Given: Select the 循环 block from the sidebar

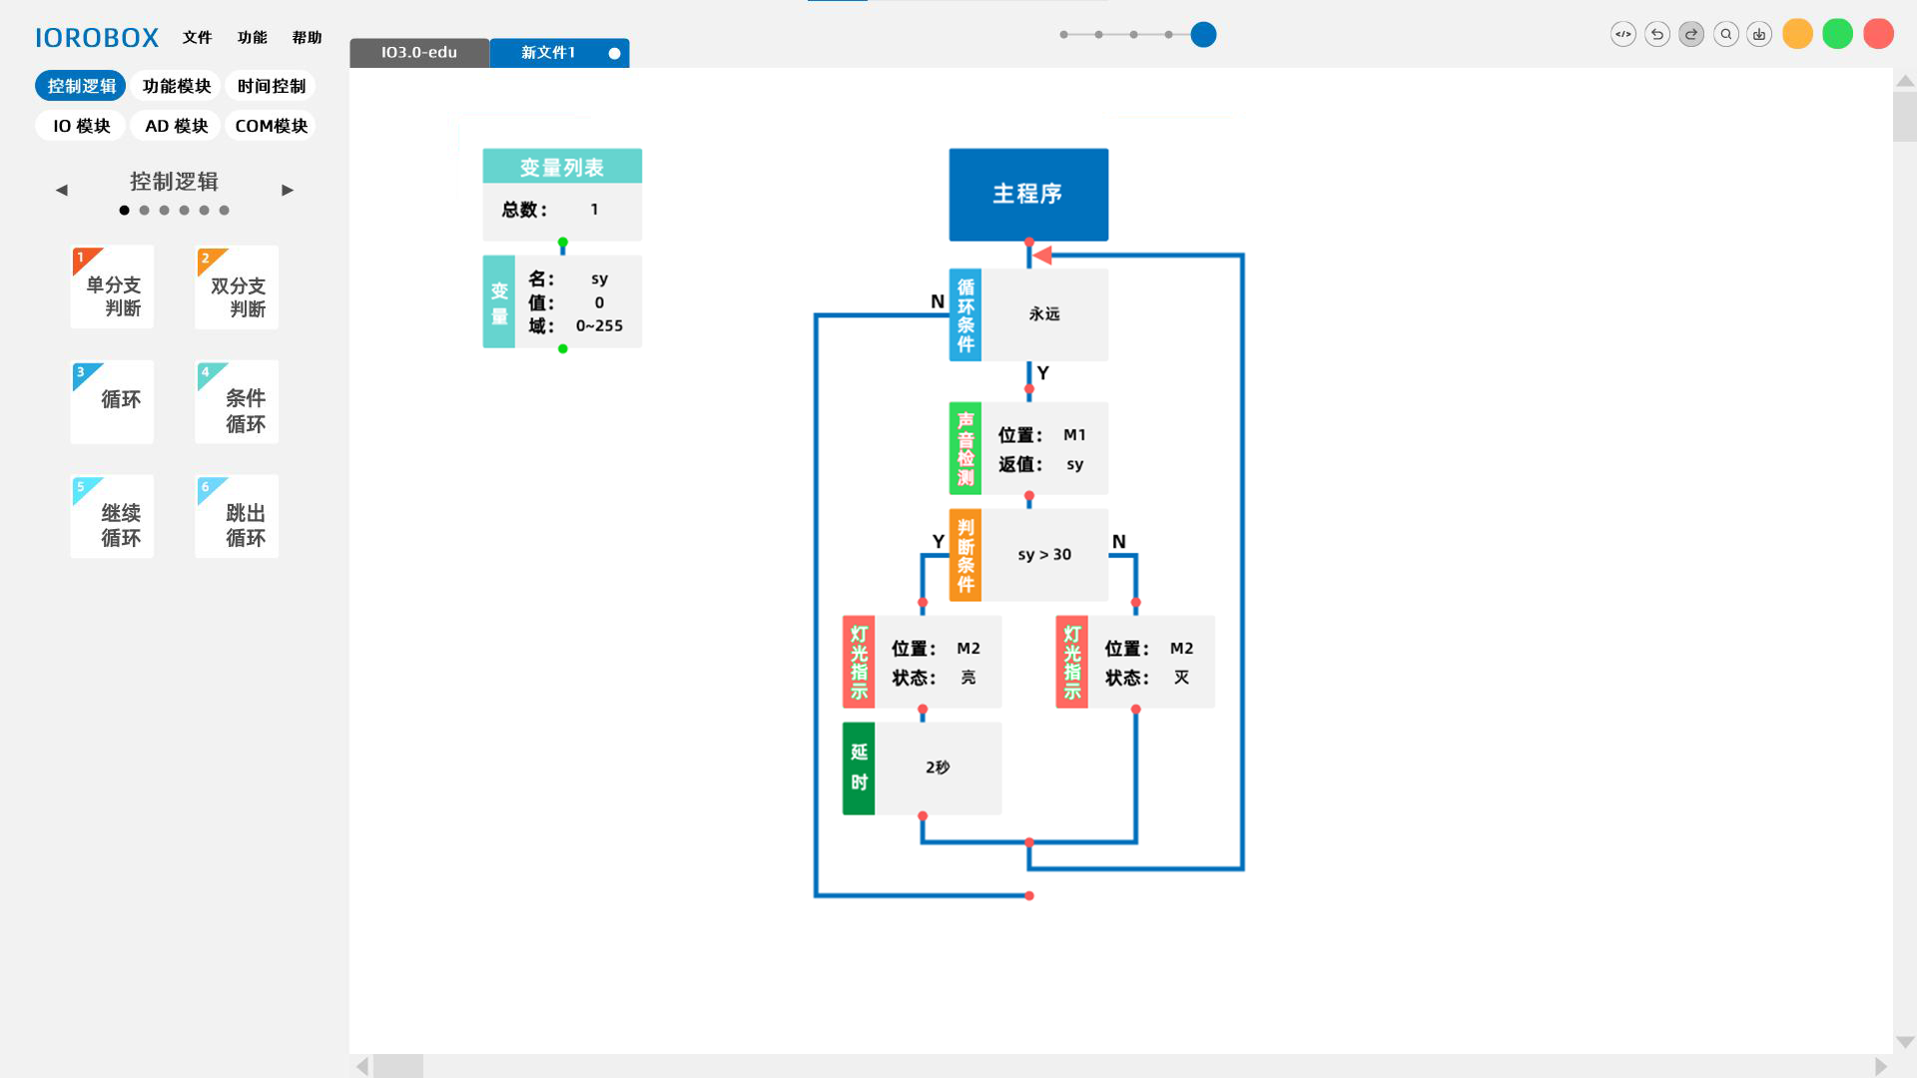Looking at the screenshot, I should (111, 401).
